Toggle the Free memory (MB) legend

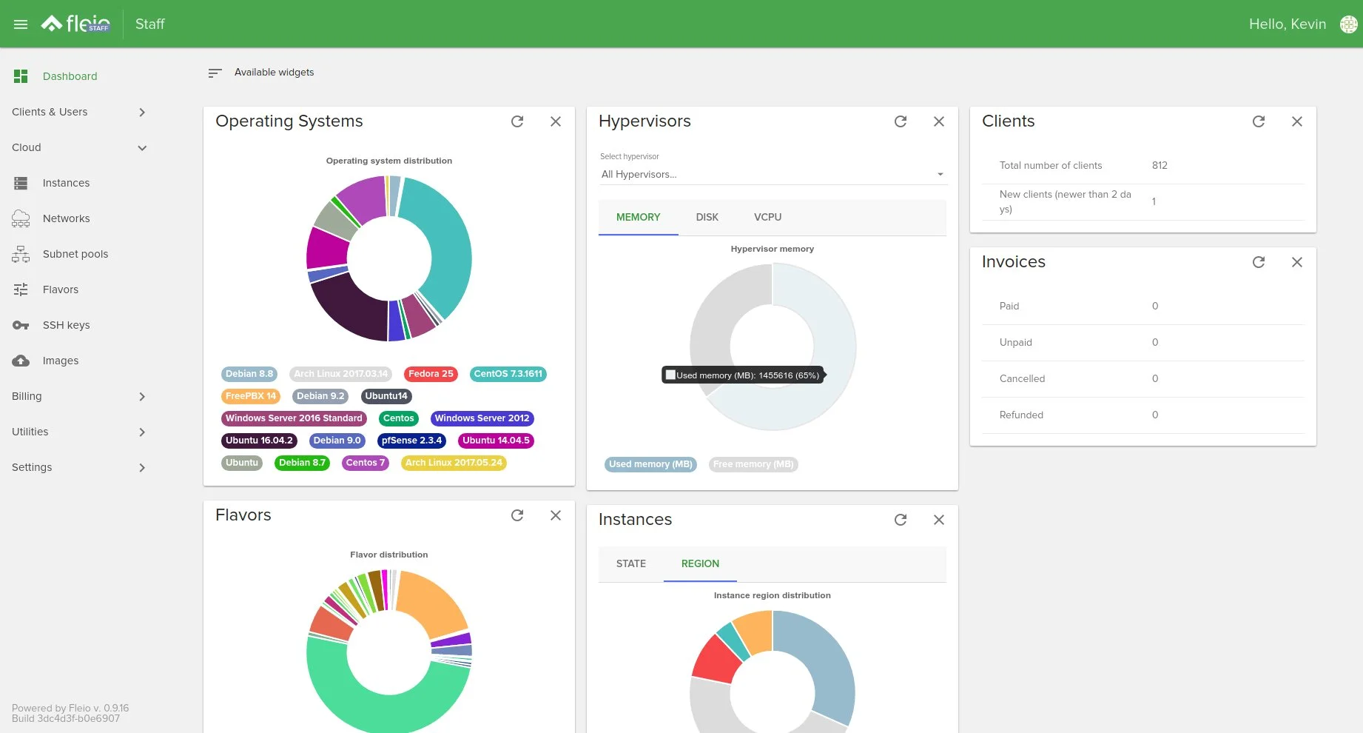click(x=753, y=464)
